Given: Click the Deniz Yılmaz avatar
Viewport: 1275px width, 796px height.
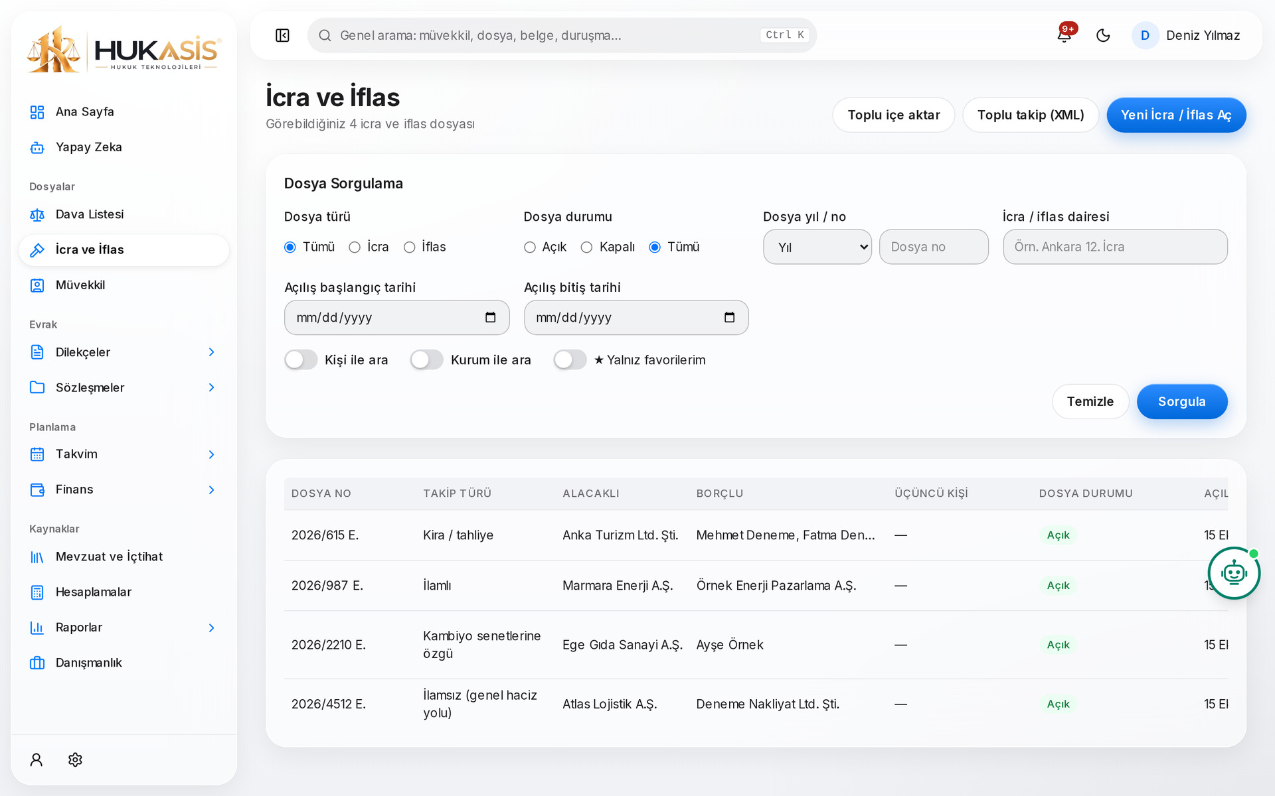Looking at the screenshot, I should (x=1145, y=35).
